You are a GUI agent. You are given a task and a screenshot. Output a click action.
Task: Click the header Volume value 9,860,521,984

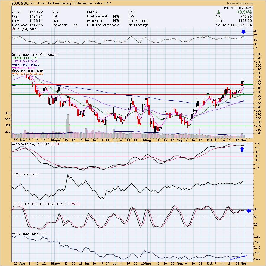(240, 25)
